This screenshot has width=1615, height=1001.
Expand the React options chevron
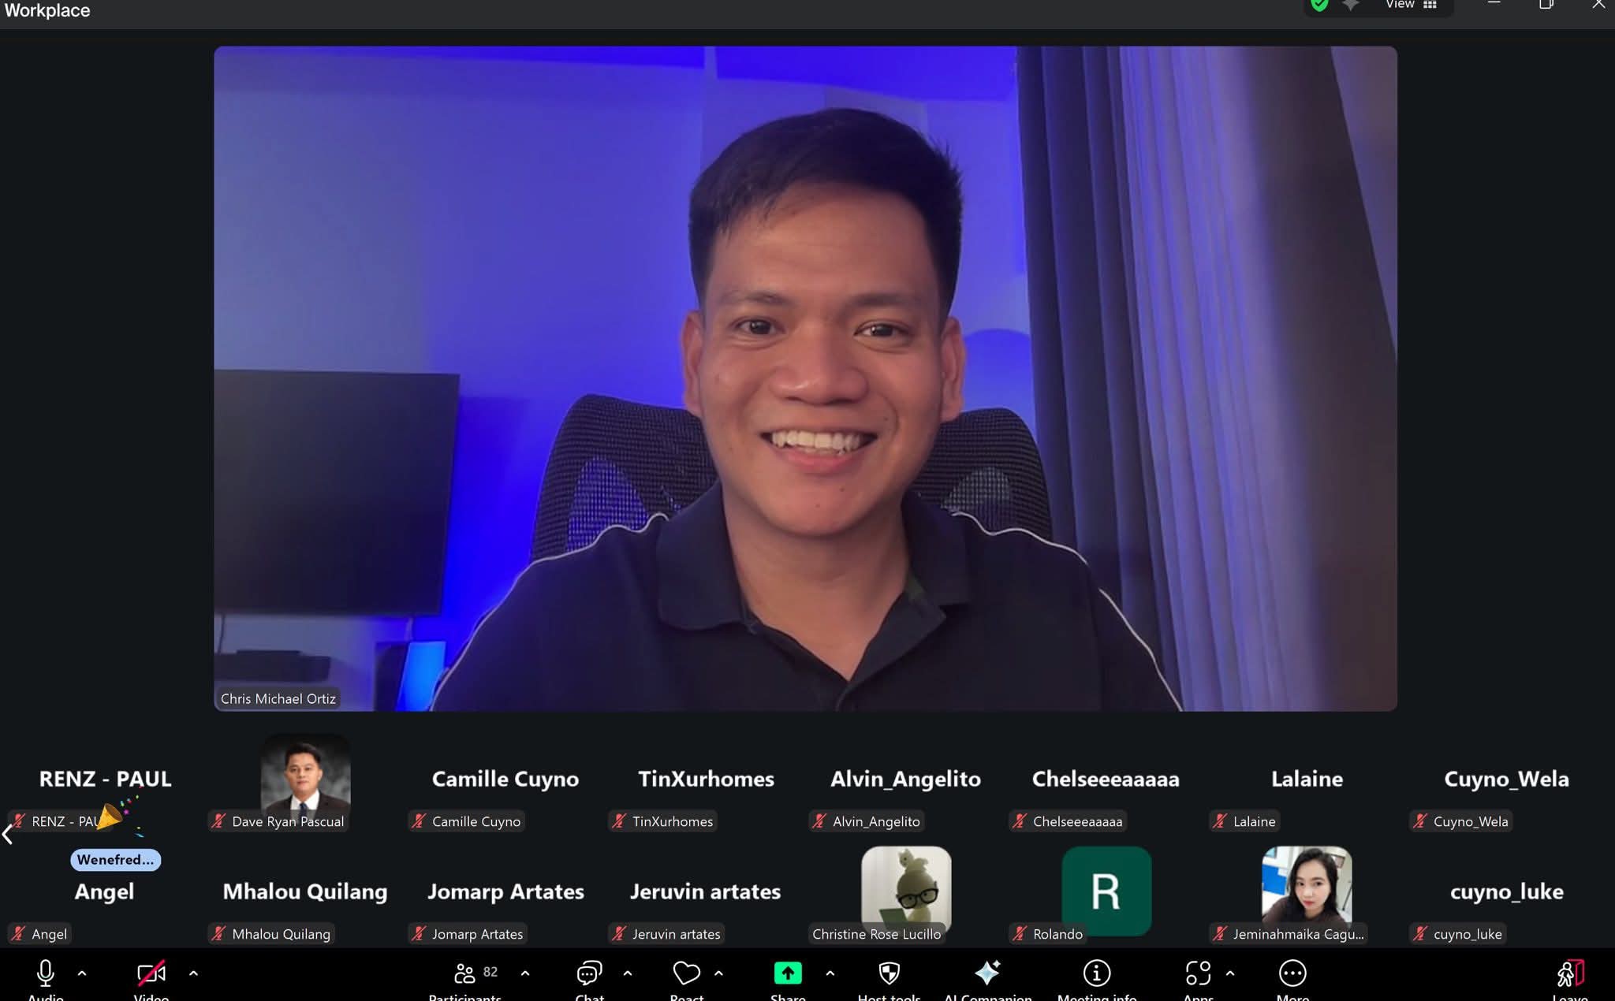pyautogui.click(x=718, y=973)
